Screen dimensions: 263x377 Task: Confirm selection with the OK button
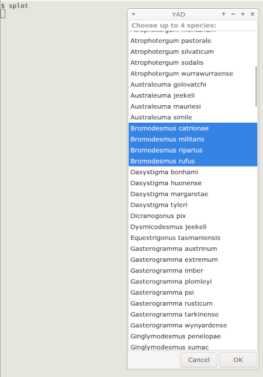click(x=238, y=360)
